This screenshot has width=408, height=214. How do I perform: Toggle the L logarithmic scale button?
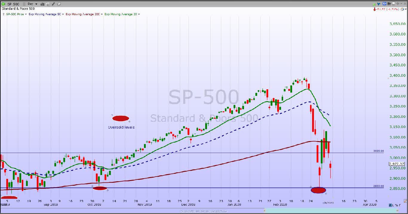click(393, 205)
